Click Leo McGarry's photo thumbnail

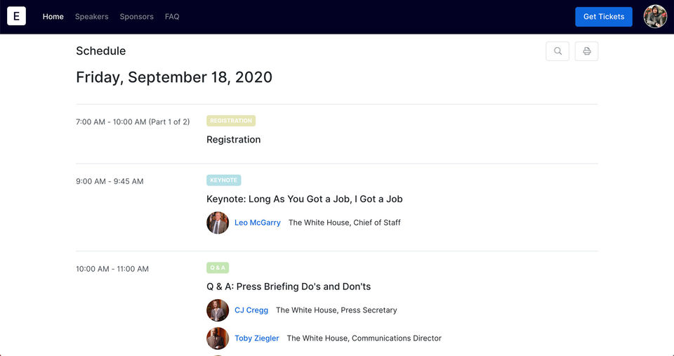tap(218, 223)
